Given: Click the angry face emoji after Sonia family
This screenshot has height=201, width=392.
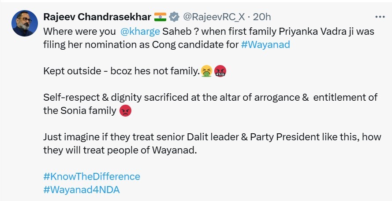Looking at the screenshot, I should click(x=126, y=111).
